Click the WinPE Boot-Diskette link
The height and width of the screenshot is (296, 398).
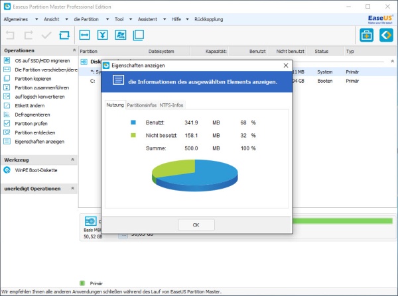36,170
